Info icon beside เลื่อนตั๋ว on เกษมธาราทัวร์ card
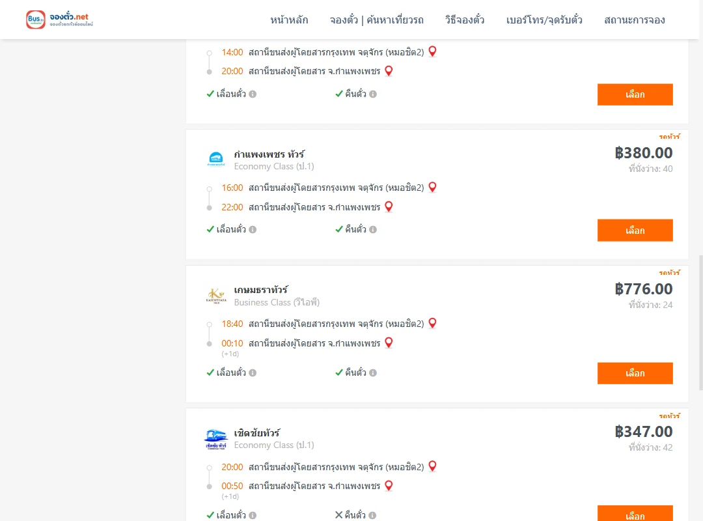Viewport: 703px width, 521px height. (253, 373)
